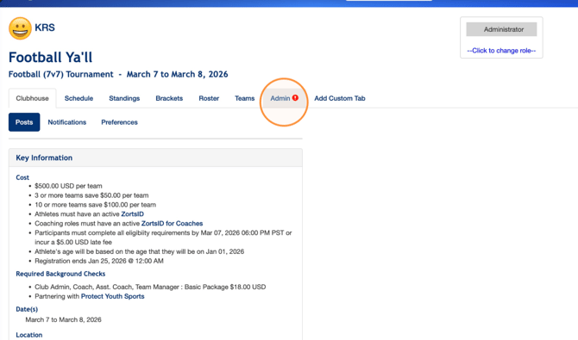Click the KRS organization name
This screenshot has width=578, height=340.
[45, 28]
